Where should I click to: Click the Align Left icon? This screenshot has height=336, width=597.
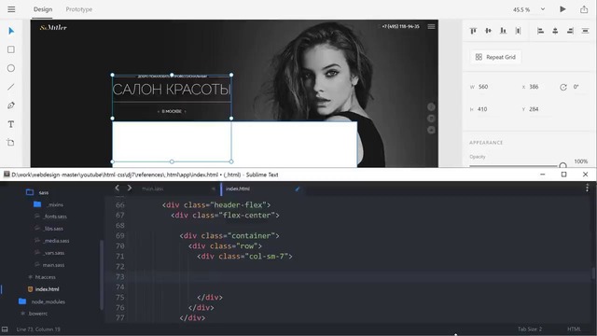pos(540,31)
